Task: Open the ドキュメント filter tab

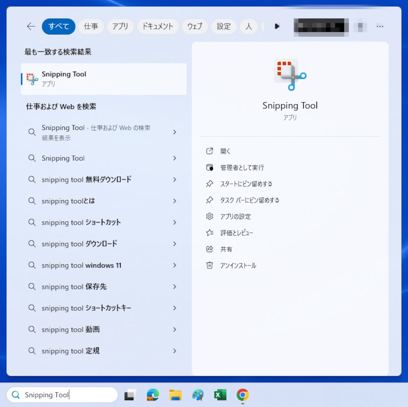Action: [x=158, y=26]
